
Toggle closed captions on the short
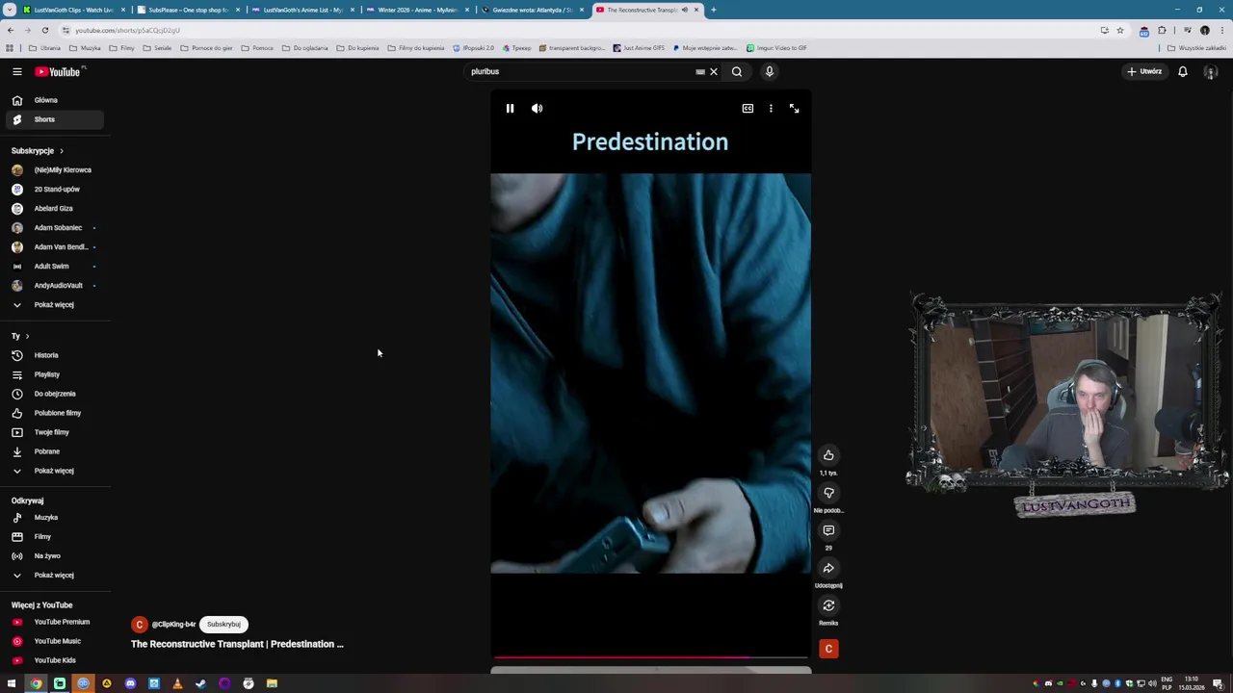pyautogui.click(x=748, y=109)
